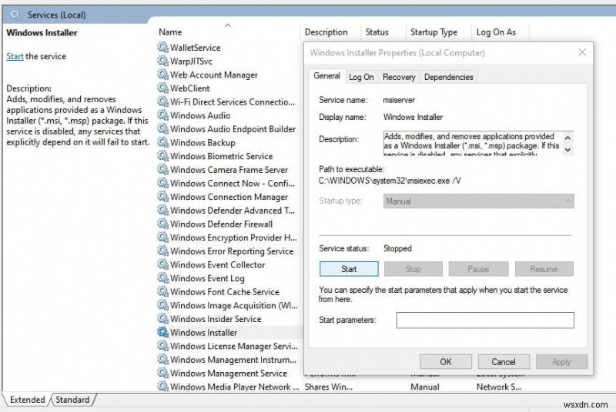Select the WebClient service name
This screenshot has height=412, width=616.
189,88
